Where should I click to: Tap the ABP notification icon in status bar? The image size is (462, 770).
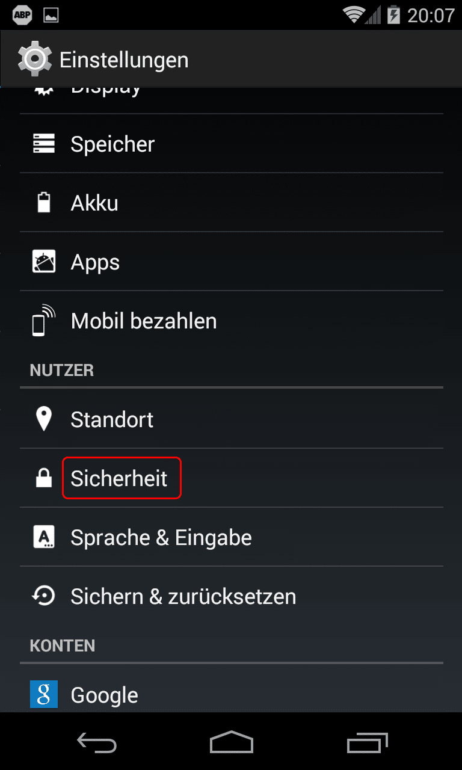[x=22, y=15]
